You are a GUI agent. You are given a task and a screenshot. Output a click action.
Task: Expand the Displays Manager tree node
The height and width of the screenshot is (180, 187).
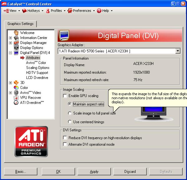tap(11, 43)
